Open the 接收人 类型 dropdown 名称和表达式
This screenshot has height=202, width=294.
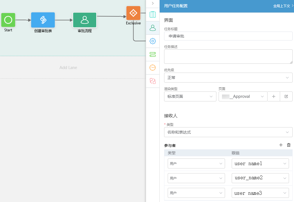(228, 132)
